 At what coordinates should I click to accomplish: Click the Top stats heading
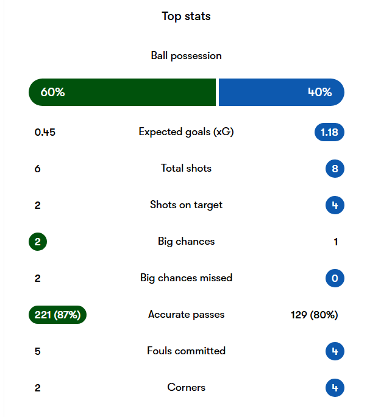(186, 16)
